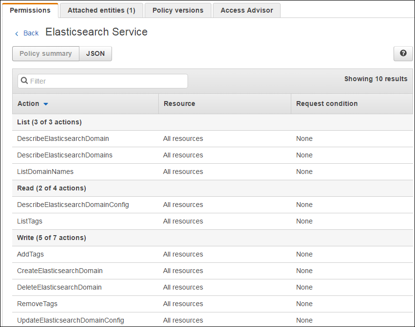Select the CreateElasticsearchDomain action row

tap(60, 271)
